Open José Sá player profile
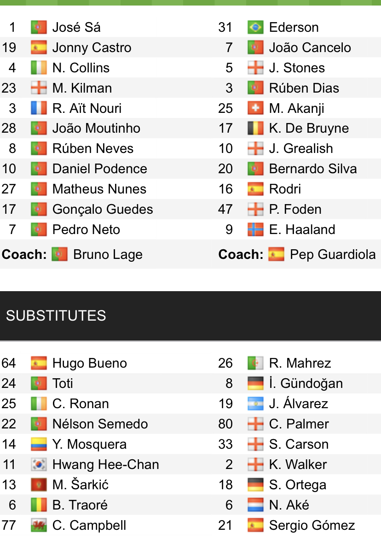The image size is (381, 545). pos(76,28)
